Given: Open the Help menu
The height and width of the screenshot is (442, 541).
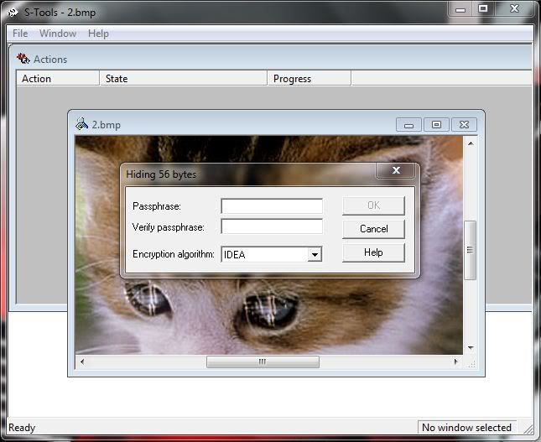Looking at the screenshot, I should (98, 34).
